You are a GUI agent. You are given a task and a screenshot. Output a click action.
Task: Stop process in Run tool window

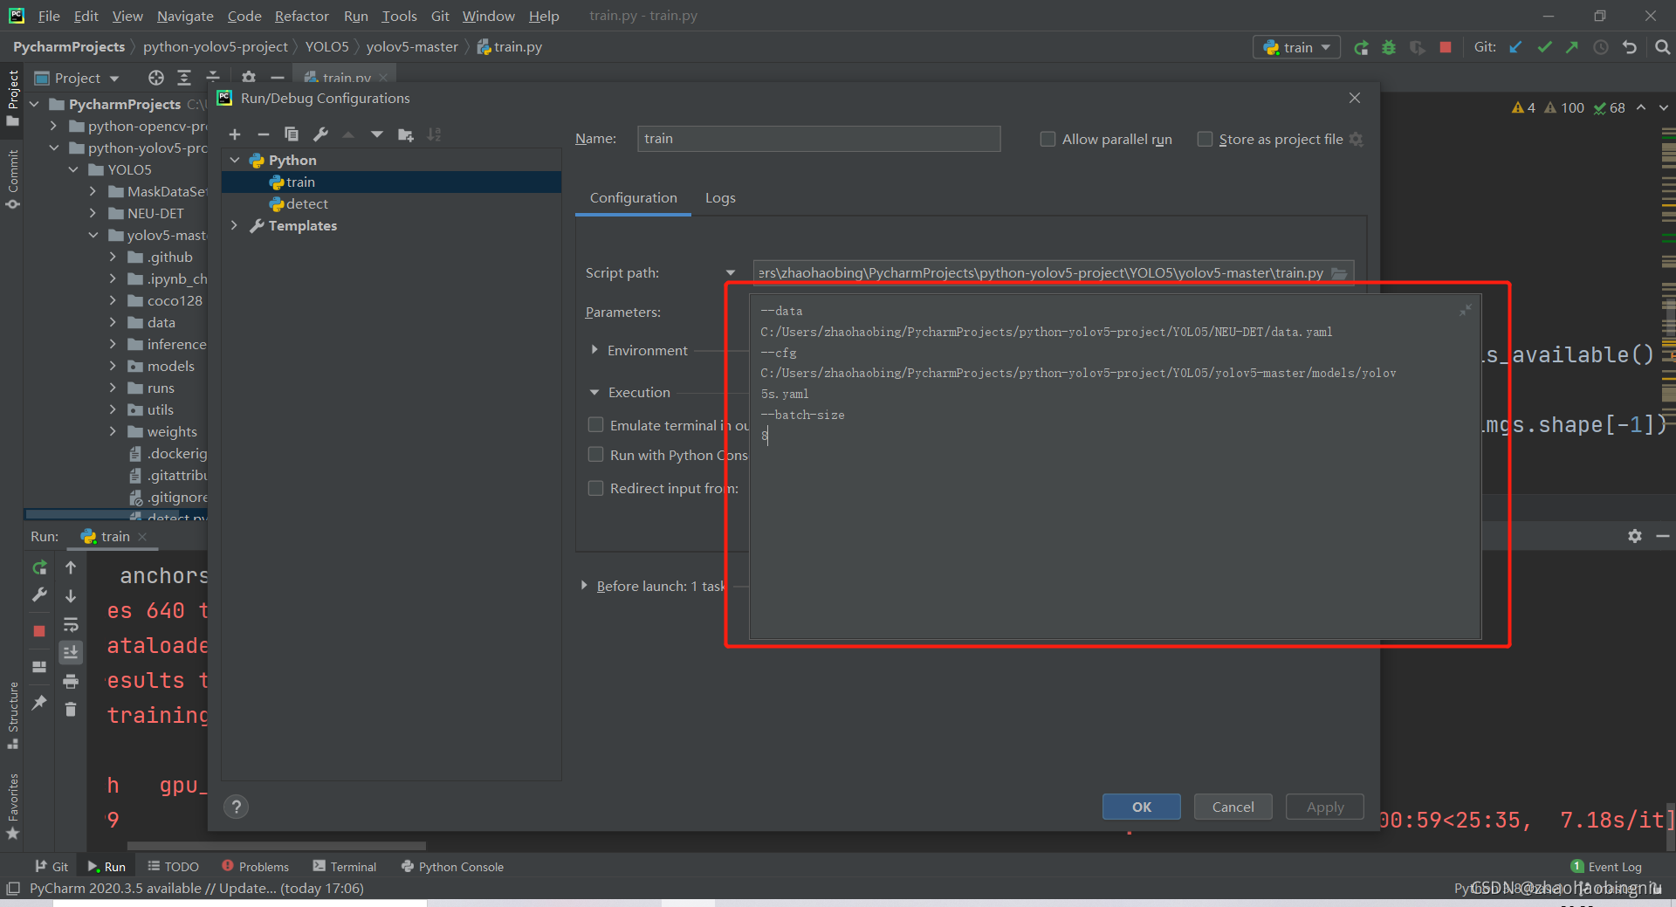39,630
